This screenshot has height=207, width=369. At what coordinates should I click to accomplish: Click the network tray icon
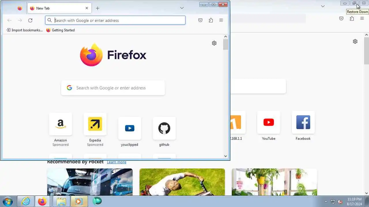point(333,202)
